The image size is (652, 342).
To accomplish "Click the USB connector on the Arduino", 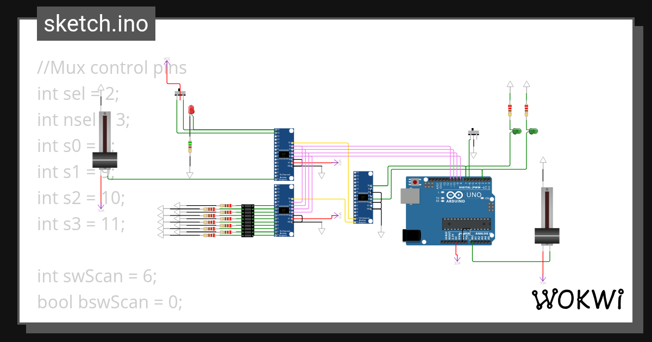I will (x=410, y=195).
